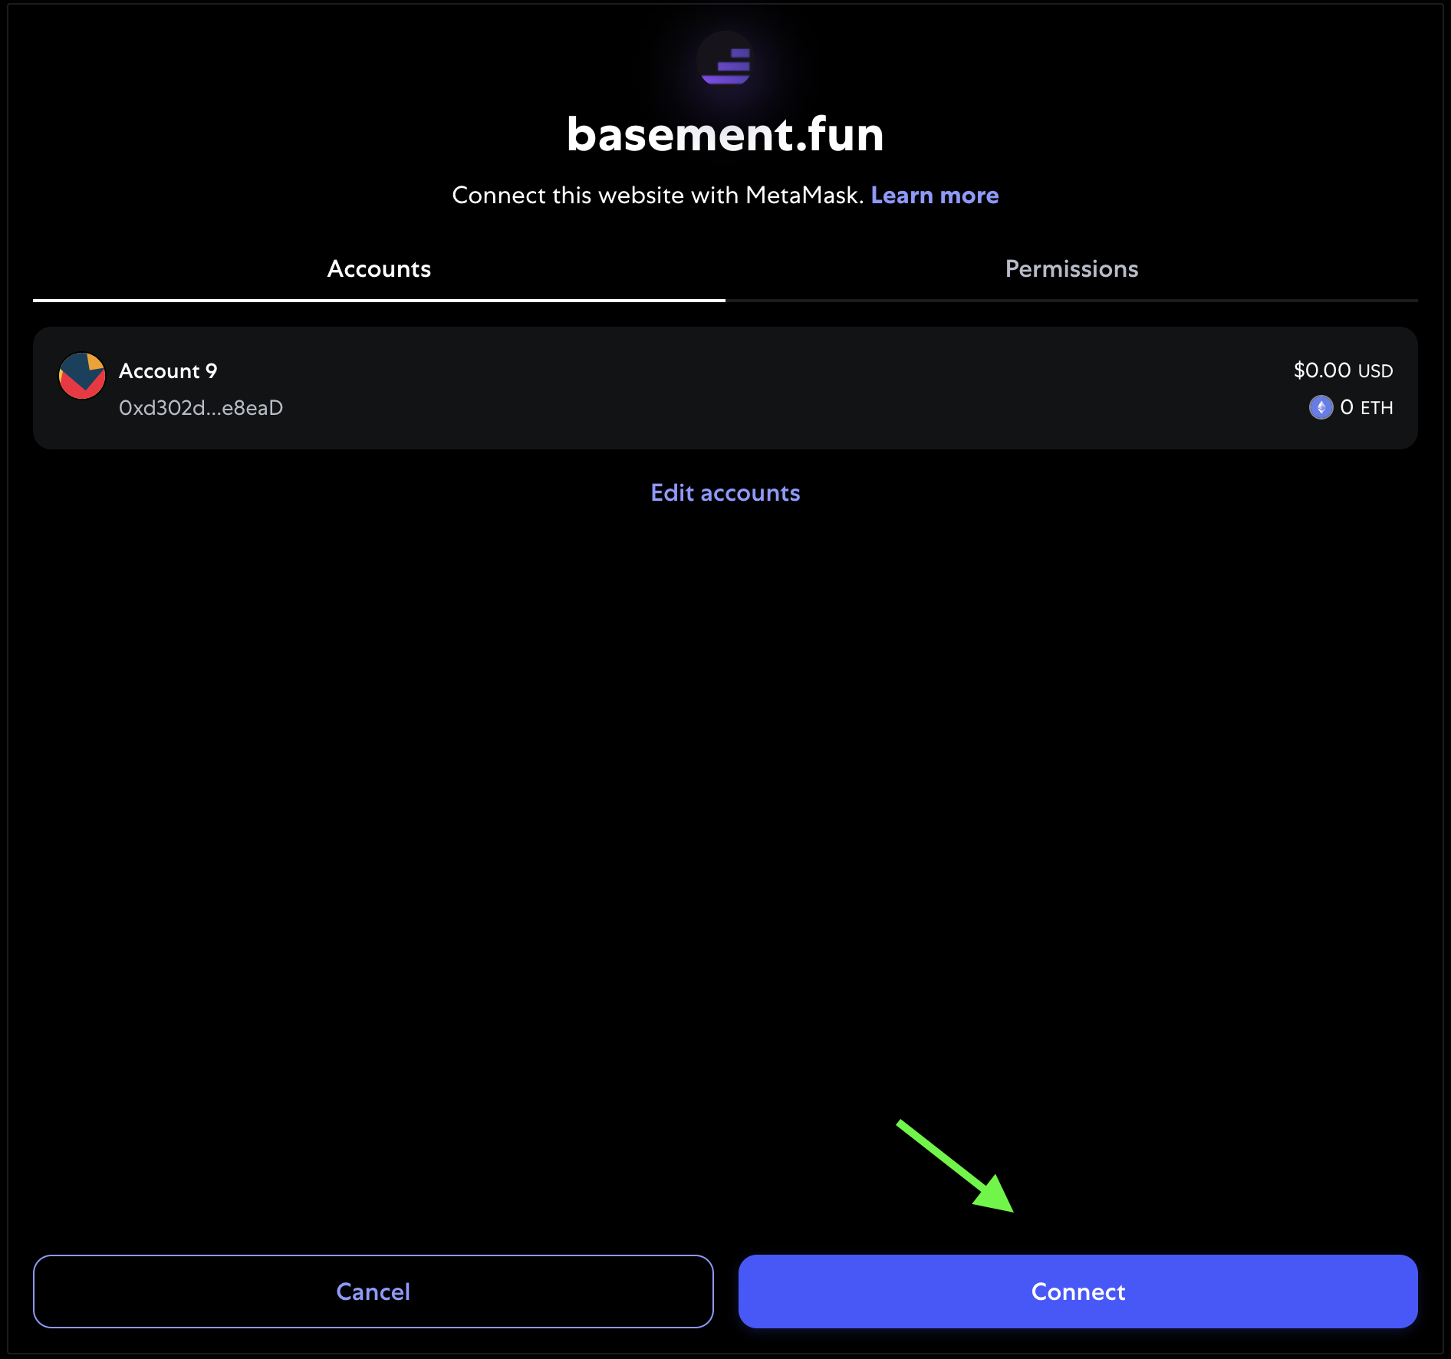Click the Connect button
The image size is (1451, 1359).
(x=1078, y=1292)
